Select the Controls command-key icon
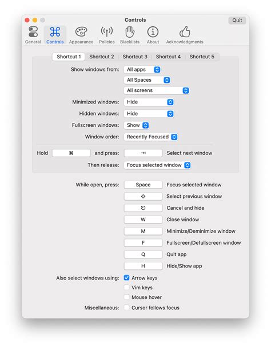 click(x=55, y=32)
